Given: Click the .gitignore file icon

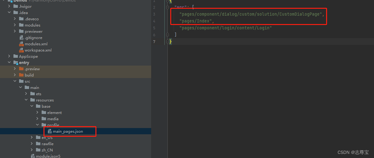Looking at the screenshot, I should tap(21, 37).
